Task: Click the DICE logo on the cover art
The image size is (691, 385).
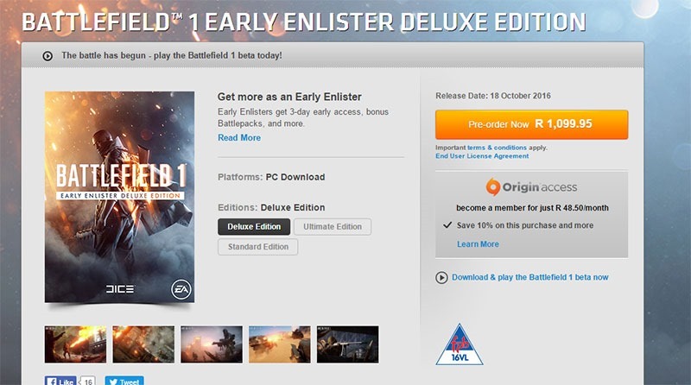Action: click(120, 289)
